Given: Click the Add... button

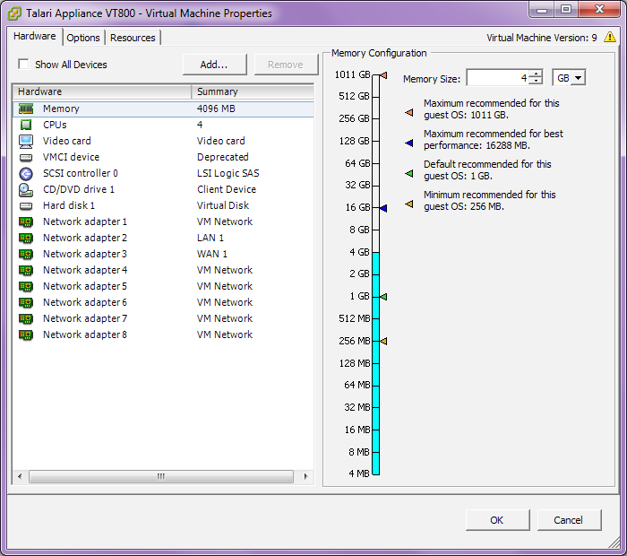Looking at the screenshot, I should tap(214, 65).
